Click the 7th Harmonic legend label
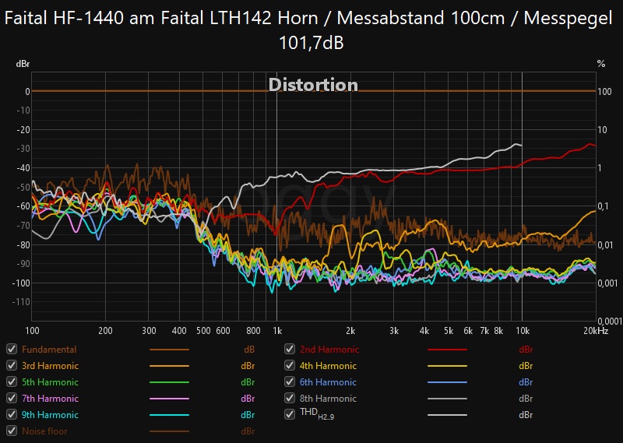 (x=50, y=398)
